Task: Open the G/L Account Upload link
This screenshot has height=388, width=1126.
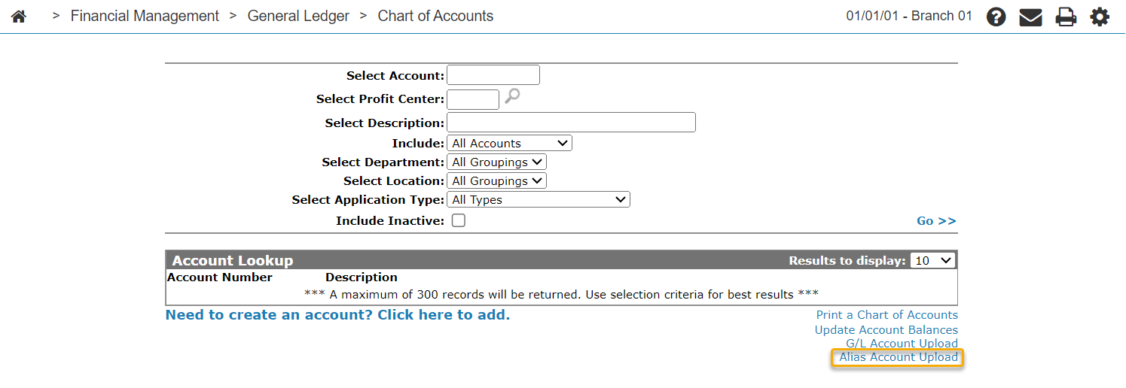Action: tap(902, 344)
